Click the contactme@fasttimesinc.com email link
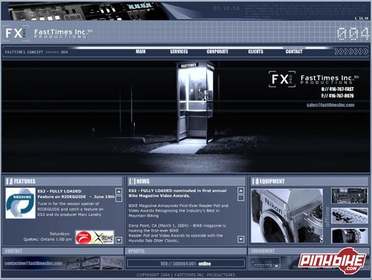The width and height of the screenshot is (372, 280). [33, 263]
